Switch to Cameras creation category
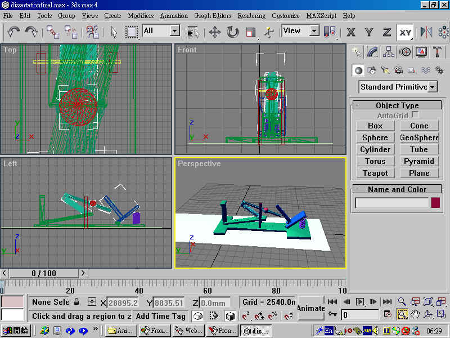450x338 pixels. tap(398, 70)
